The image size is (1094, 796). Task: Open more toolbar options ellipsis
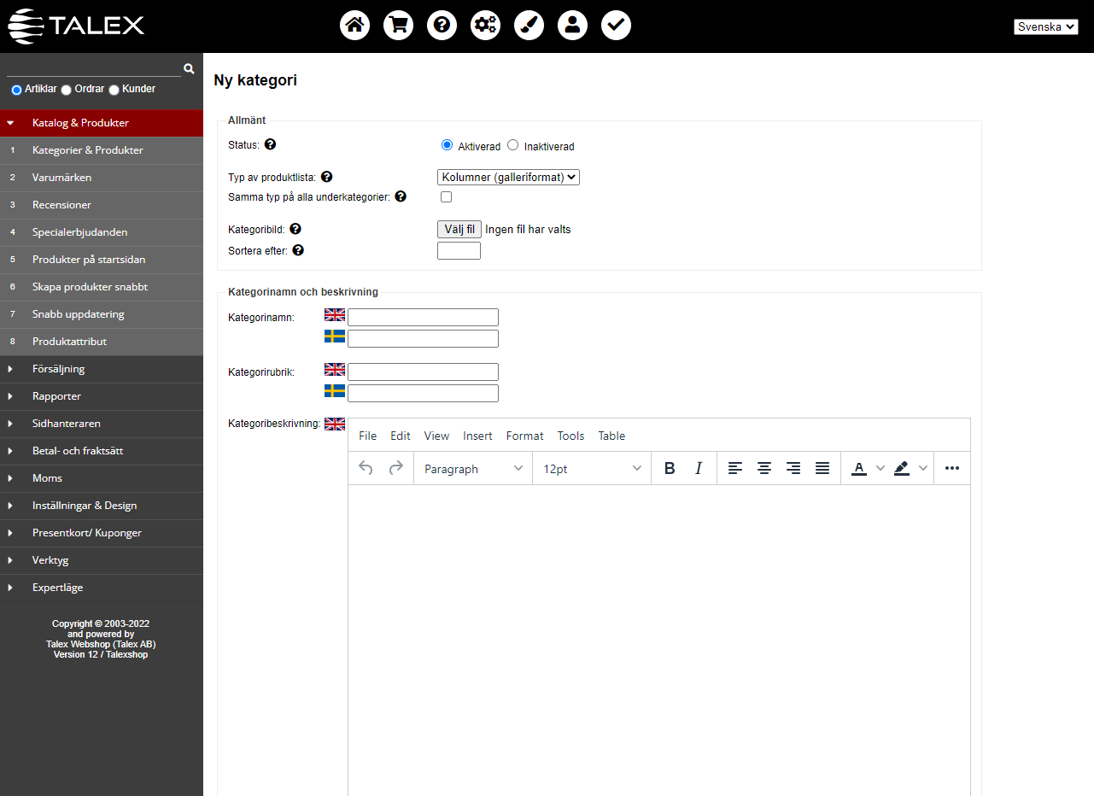952,468
